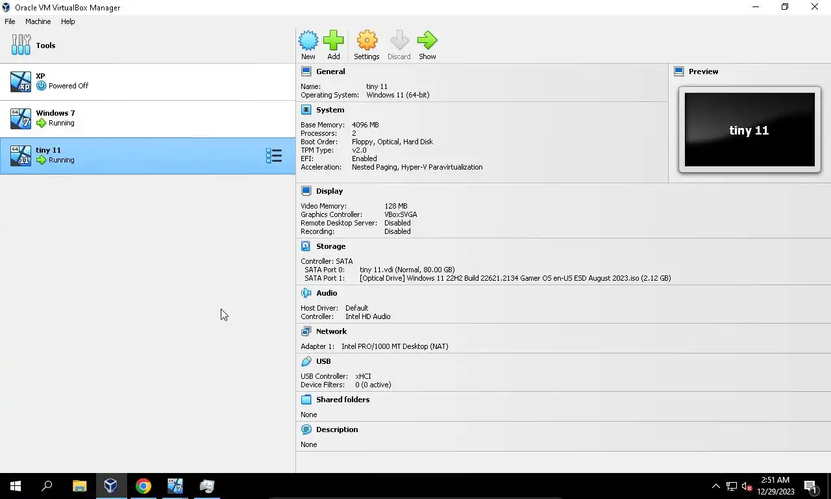Click the Display section monitor icon
Image resolution: width=831 pixels, height=499 pixels.
pos(306,191)
